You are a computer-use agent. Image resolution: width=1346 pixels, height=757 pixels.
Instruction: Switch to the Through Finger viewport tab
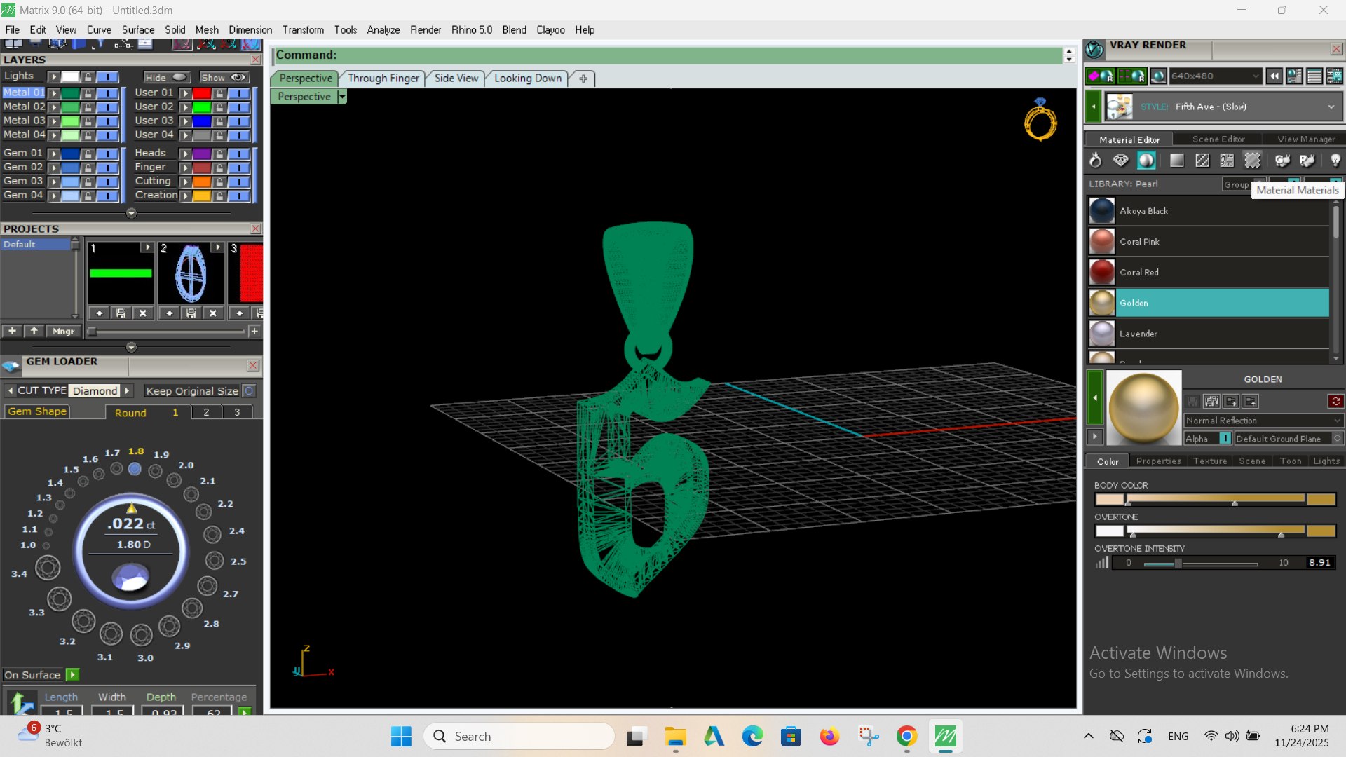click(x=383, y=79)
